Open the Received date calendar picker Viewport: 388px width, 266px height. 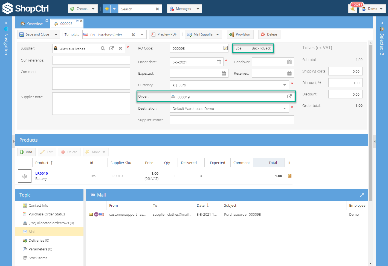(289, 74)
